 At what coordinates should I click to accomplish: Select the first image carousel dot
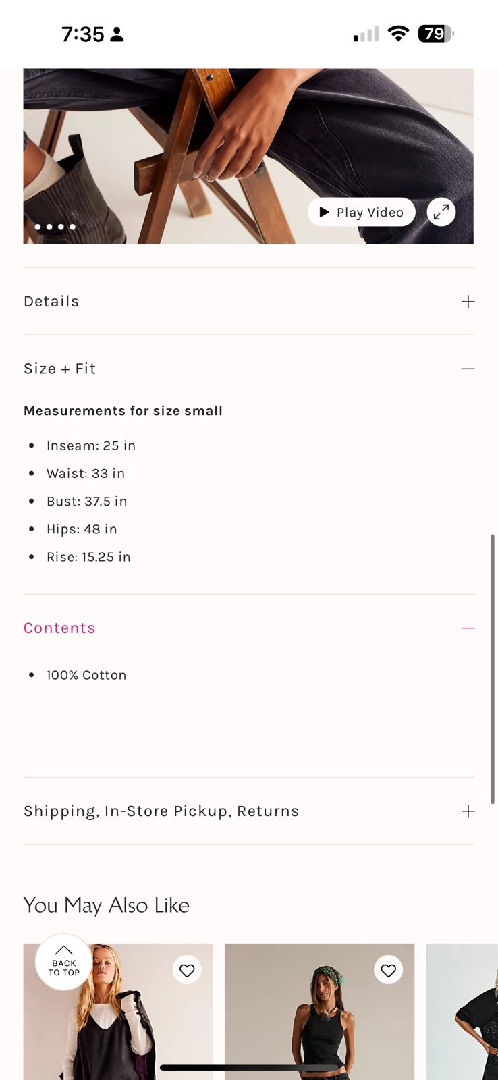pos(38,227)
